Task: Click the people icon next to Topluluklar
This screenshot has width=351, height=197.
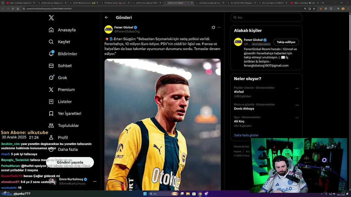Action: [51, 126]
